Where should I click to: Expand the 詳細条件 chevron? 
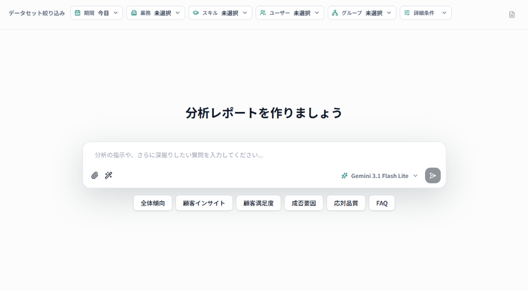[444, 13]
